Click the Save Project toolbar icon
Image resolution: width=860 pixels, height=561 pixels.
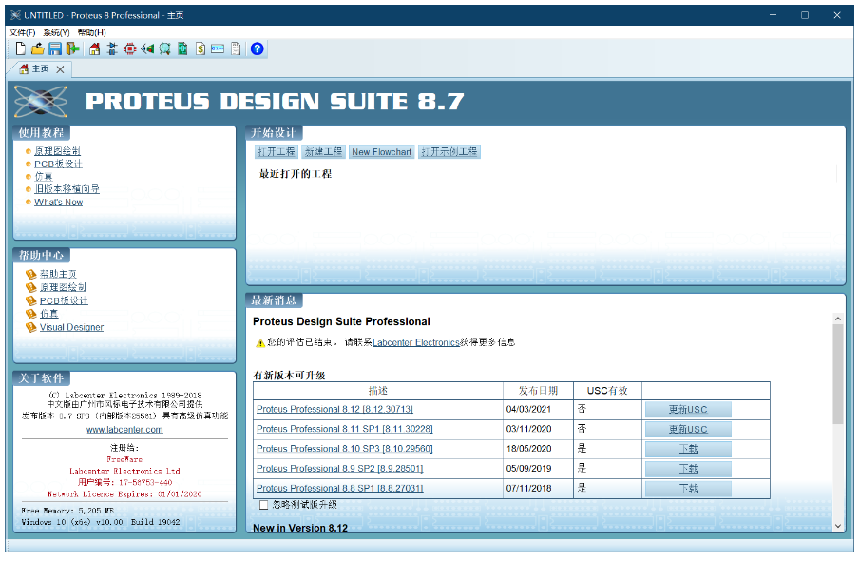pos(55,48)
